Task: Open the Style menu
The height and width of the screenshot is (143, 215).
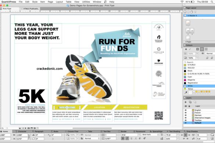Action: tap(35, 2)
